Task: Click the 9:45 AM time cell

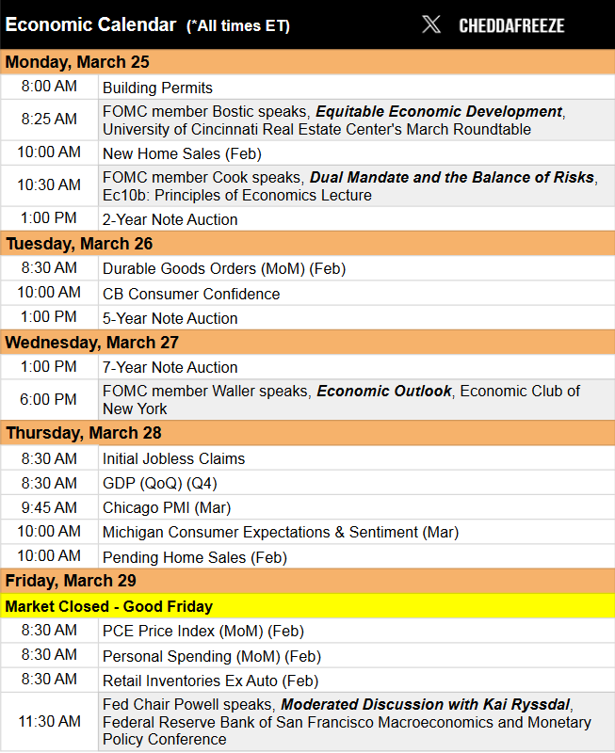Action: 49,507
